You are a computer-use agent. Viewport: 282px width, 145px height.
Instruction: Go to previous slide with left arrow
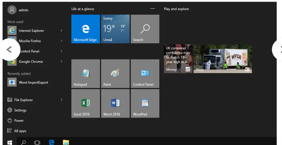click(x=9, y=49)
